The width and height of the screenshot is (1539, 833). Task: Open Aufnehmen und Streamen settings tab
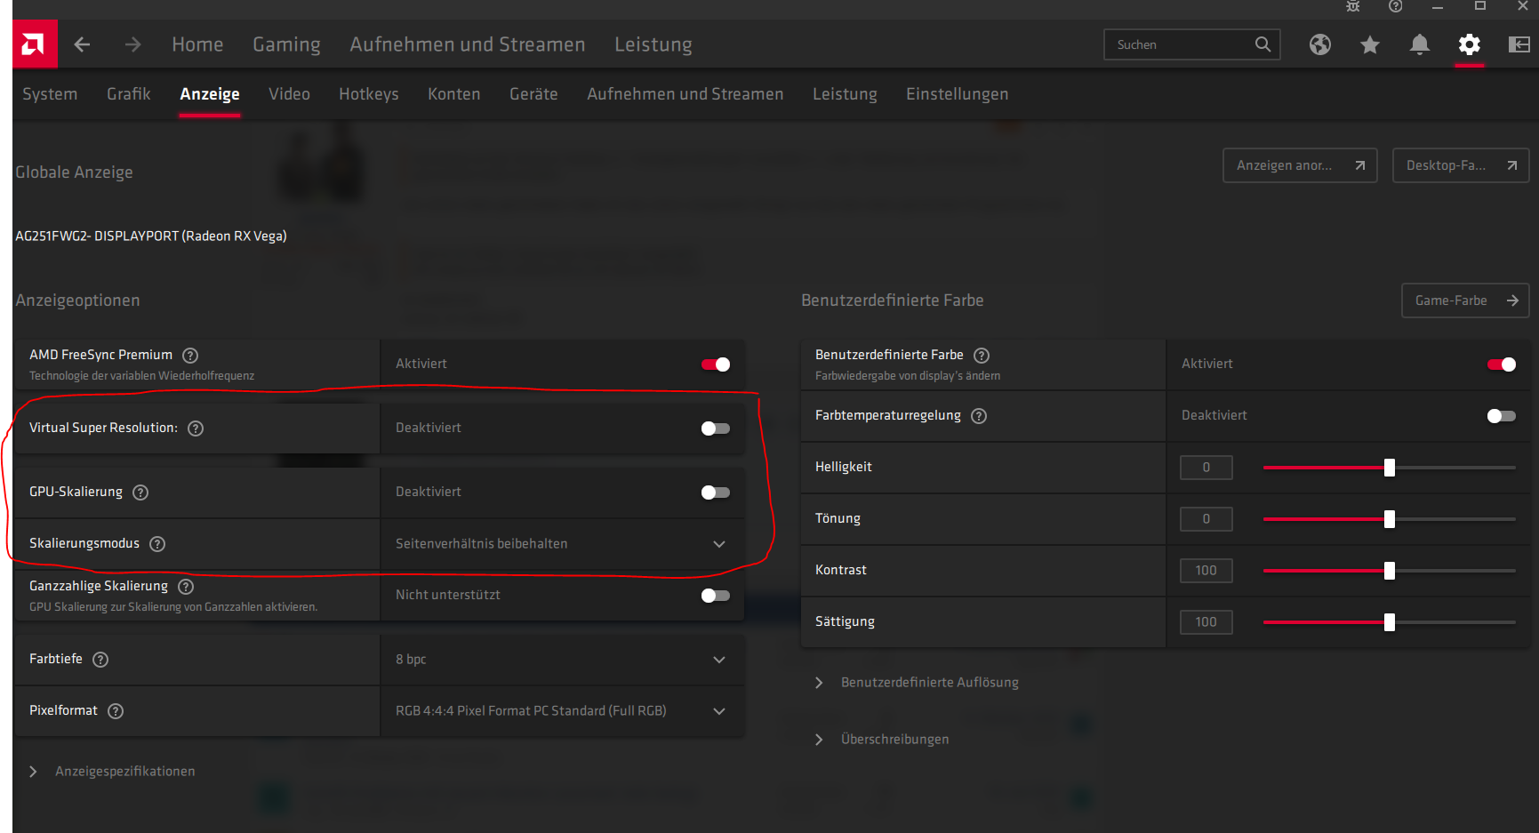[685, 94]
